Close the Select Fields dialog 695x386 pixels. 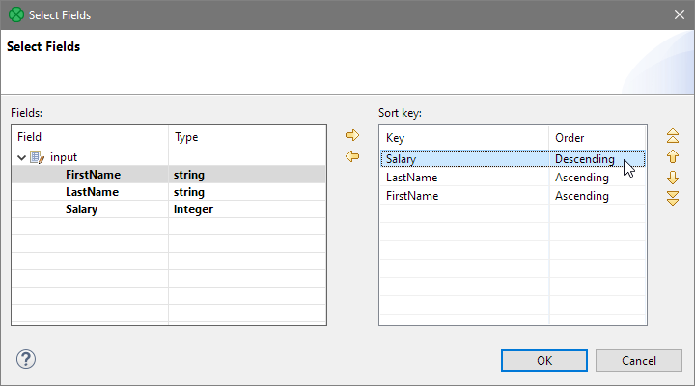point(677,14)
